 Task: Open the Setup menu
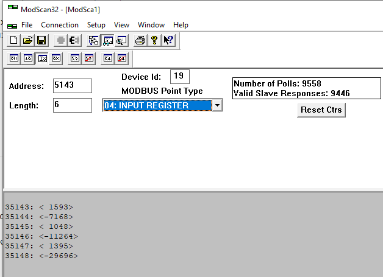[96, 25]
